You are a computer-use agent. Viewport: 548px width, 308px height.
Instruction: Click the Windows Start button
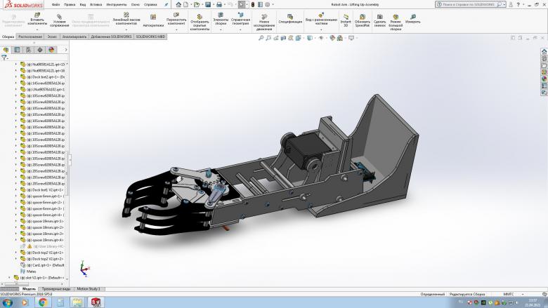pos(8,302)
